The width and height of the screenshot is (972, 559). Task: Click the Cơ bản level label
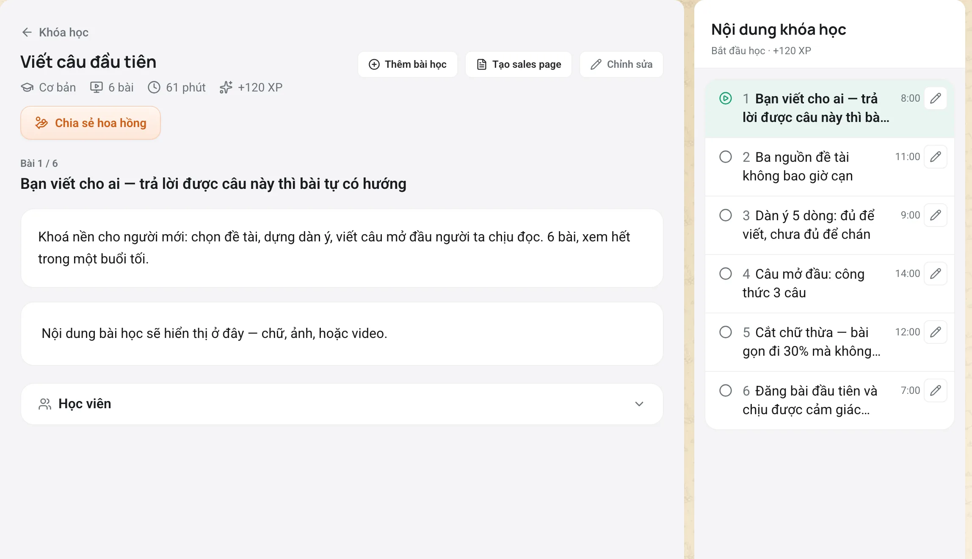click(x=48, y=87)
